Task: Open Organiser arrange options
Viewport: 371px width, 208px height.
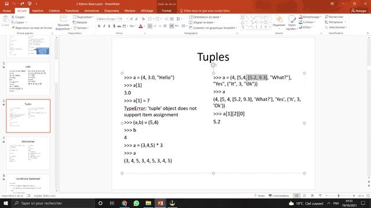Action: click(x=279, y=23)
